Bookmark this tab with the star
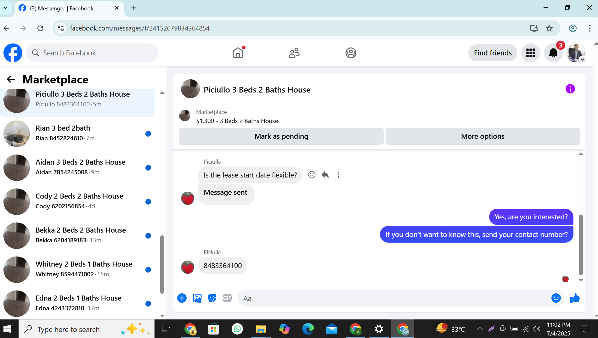This screenshot has width=598, height=338. click(549, 28)
